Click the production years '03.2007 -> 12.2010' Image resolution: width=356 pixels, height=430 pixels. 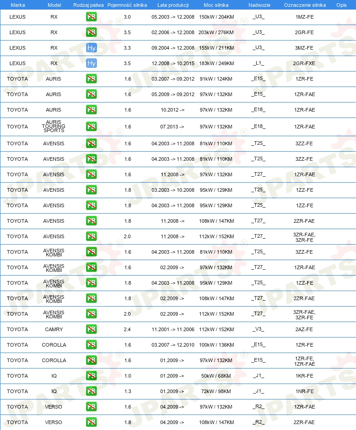coord(173,345)
